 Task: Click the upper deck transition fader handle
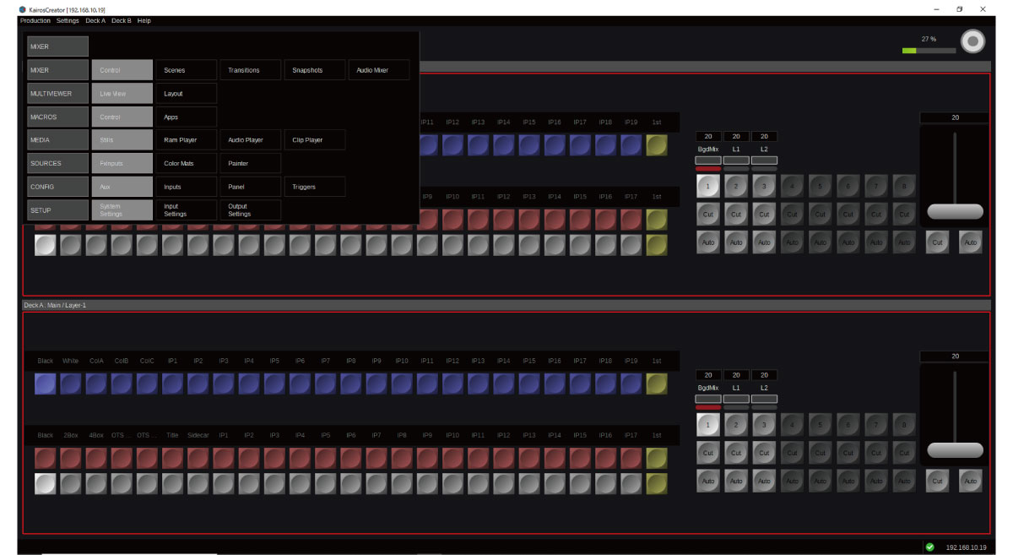click(x=955, y=211)
